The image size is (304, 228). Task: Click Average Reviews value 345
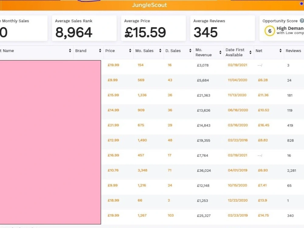point(206,33)
